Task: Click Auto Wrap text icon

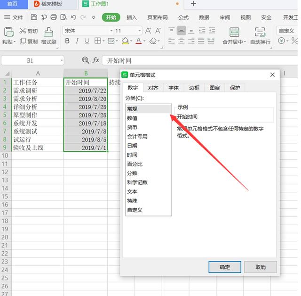Action: point(260,32)
